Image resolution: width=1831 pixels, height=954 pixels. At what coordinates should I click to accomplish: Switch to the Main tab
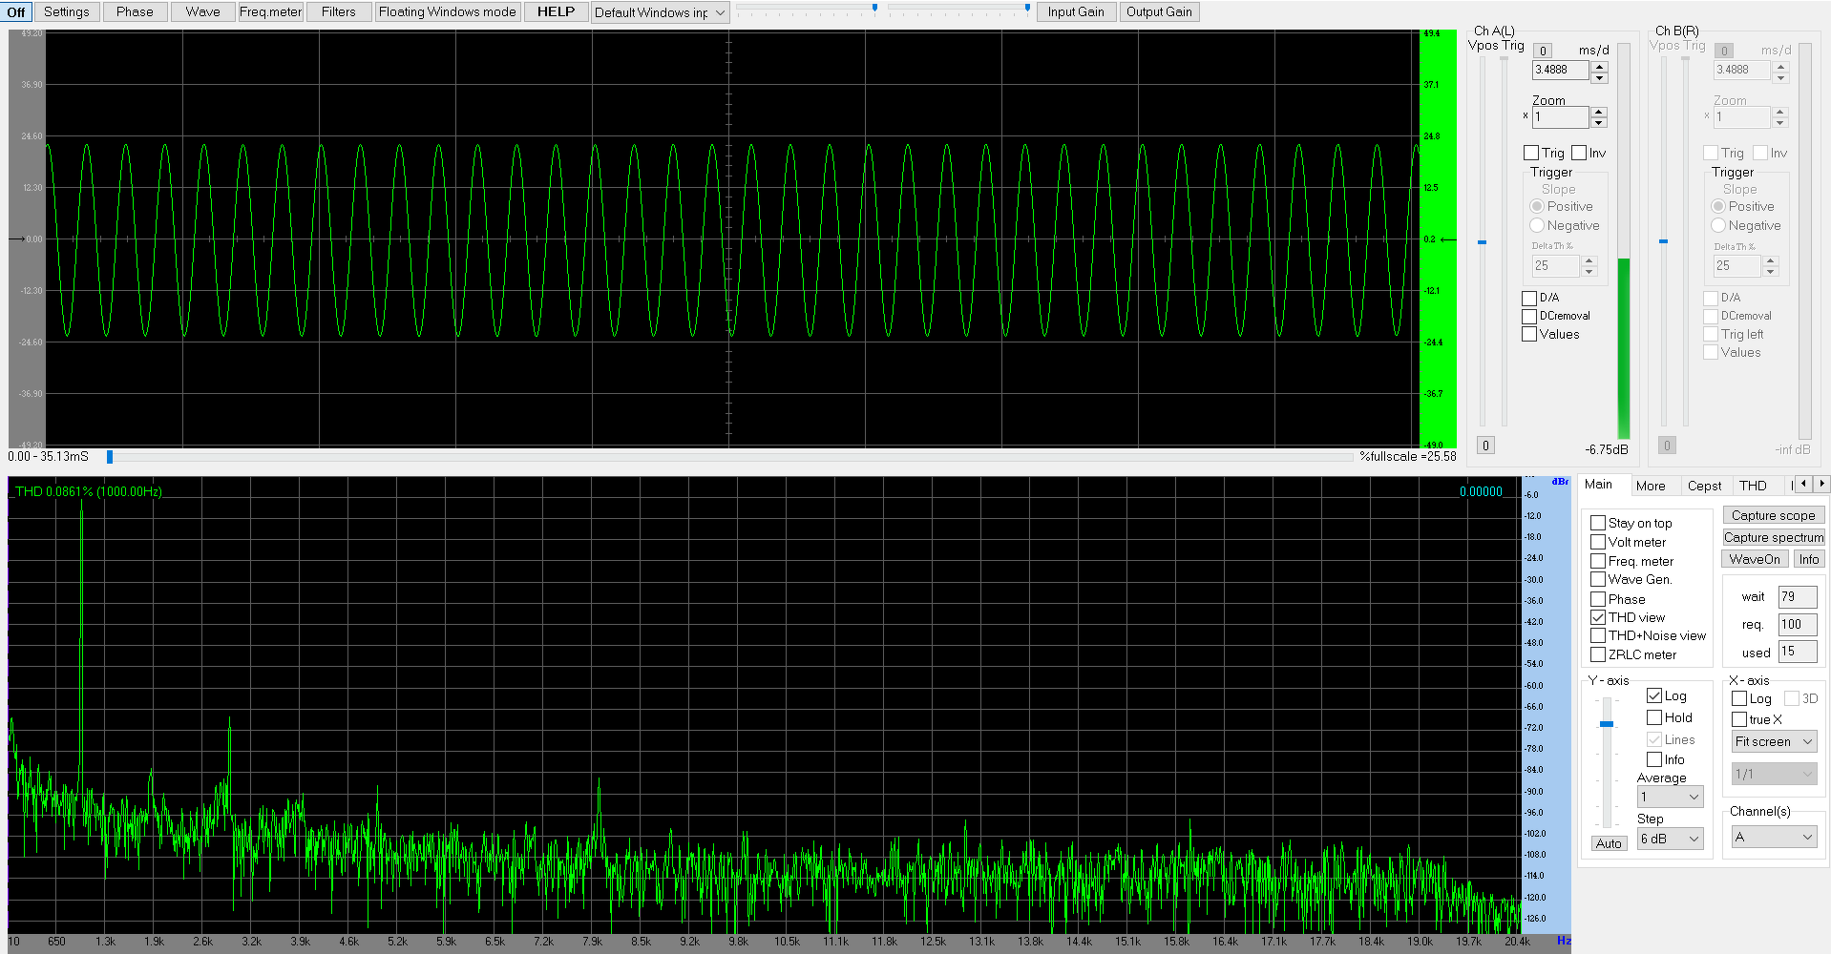(x=1599, y=485)
